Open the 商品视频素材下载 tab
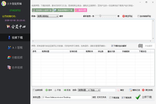The width and height of the screenshot is (156, 104). [63, 10]
